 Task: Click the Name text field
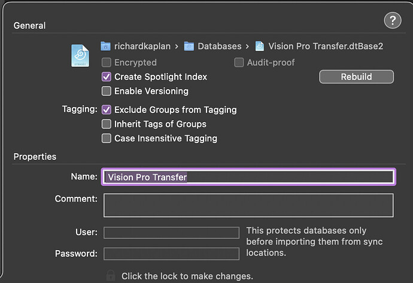click(248, 177)
